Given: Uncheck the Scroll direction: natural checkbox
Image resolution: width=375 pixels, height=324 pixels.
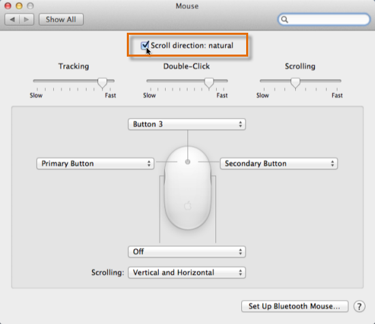Looking at the screenshot, I should pyautogui.click(x=145, y=46).
